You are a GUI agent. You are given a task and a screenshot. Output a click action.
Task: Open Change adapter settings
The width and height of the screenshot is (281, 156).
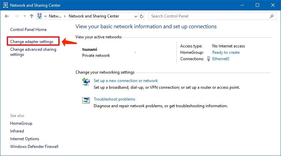(x=32, y=42)
